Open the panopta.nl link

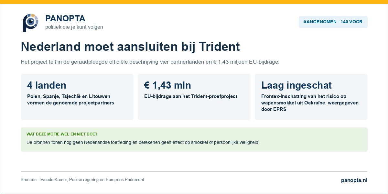[354, 180]
